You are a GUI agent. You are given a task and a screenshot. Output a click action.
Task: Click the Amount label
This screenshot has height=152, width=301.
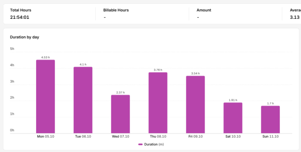204,10
